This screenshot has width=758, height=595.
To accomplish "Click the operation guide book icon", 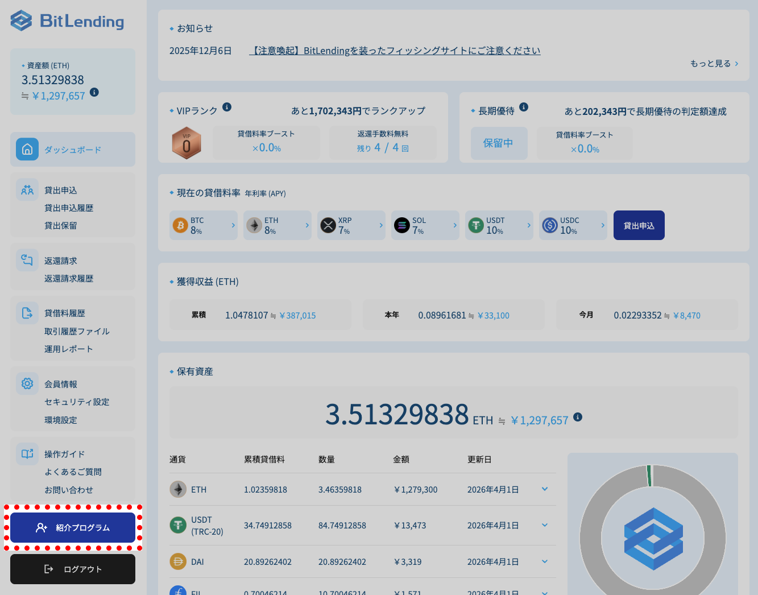I will 27,454.
